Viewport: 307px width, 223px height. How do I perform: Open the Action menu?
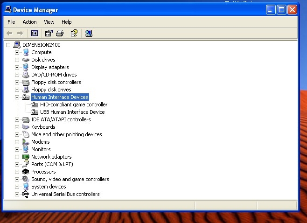coord(29,22)
